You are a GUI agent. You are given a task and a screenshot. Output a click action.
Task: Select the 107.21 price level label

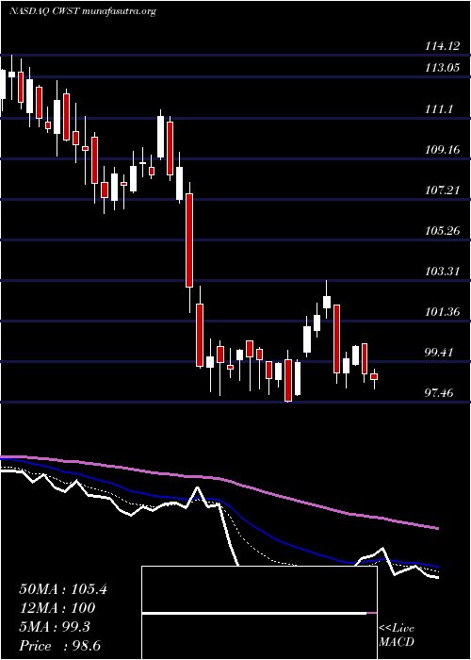pos(442,190)
